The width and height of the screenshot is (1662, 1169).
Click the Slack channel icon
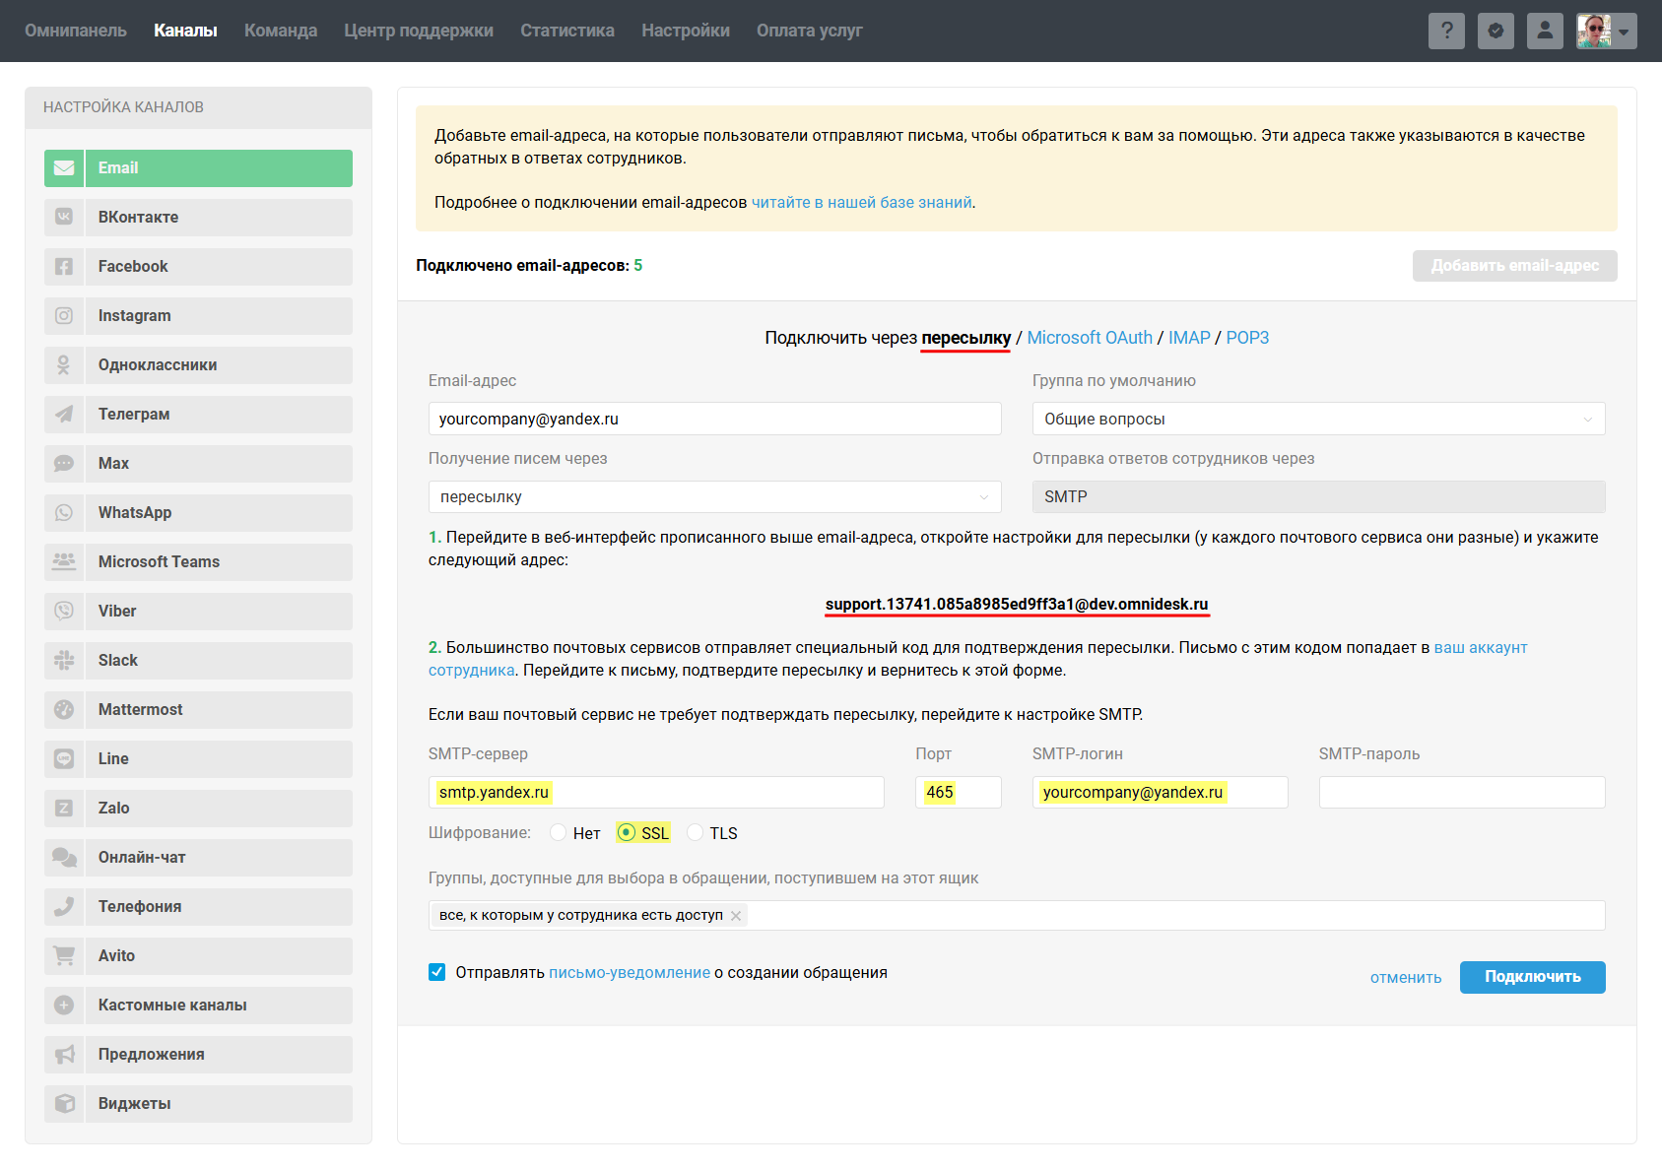[64, 660]
